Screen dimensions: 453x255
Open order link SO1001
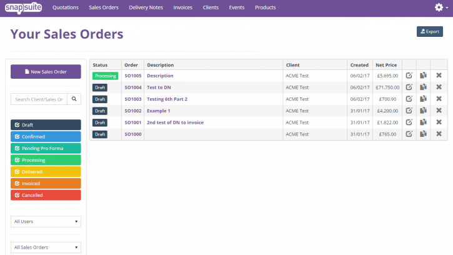[133, 122]
